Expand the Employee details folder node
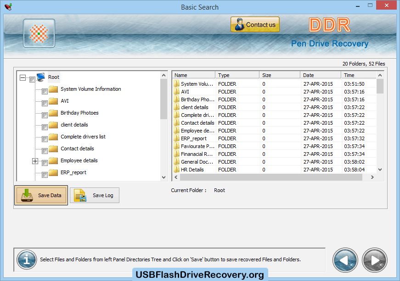 click(x=35, y=161)
